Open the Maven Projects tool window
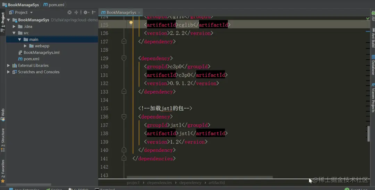 [x=373, y=98]
